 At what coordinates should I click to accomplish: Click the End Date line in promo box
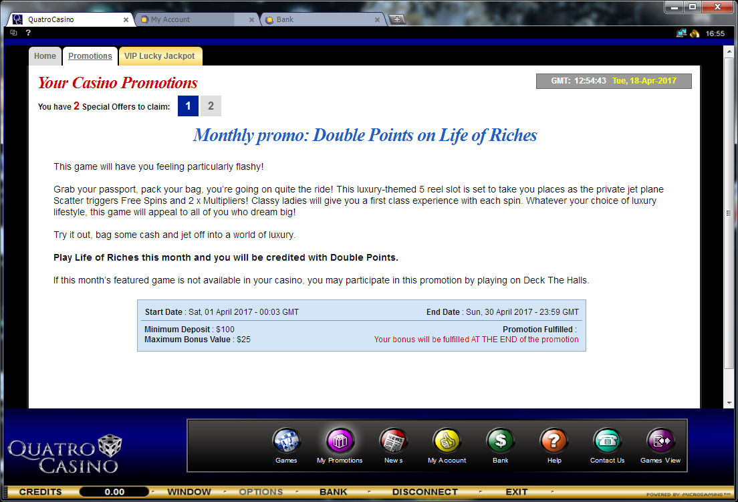click(503, 312)
